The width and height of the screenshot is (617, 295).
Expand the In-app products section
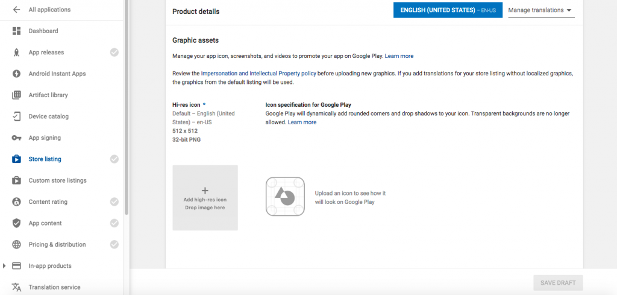click(x=5, y=266)
